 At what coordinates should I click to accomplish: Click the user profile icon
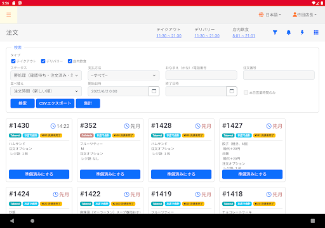[x=295, y=15]
